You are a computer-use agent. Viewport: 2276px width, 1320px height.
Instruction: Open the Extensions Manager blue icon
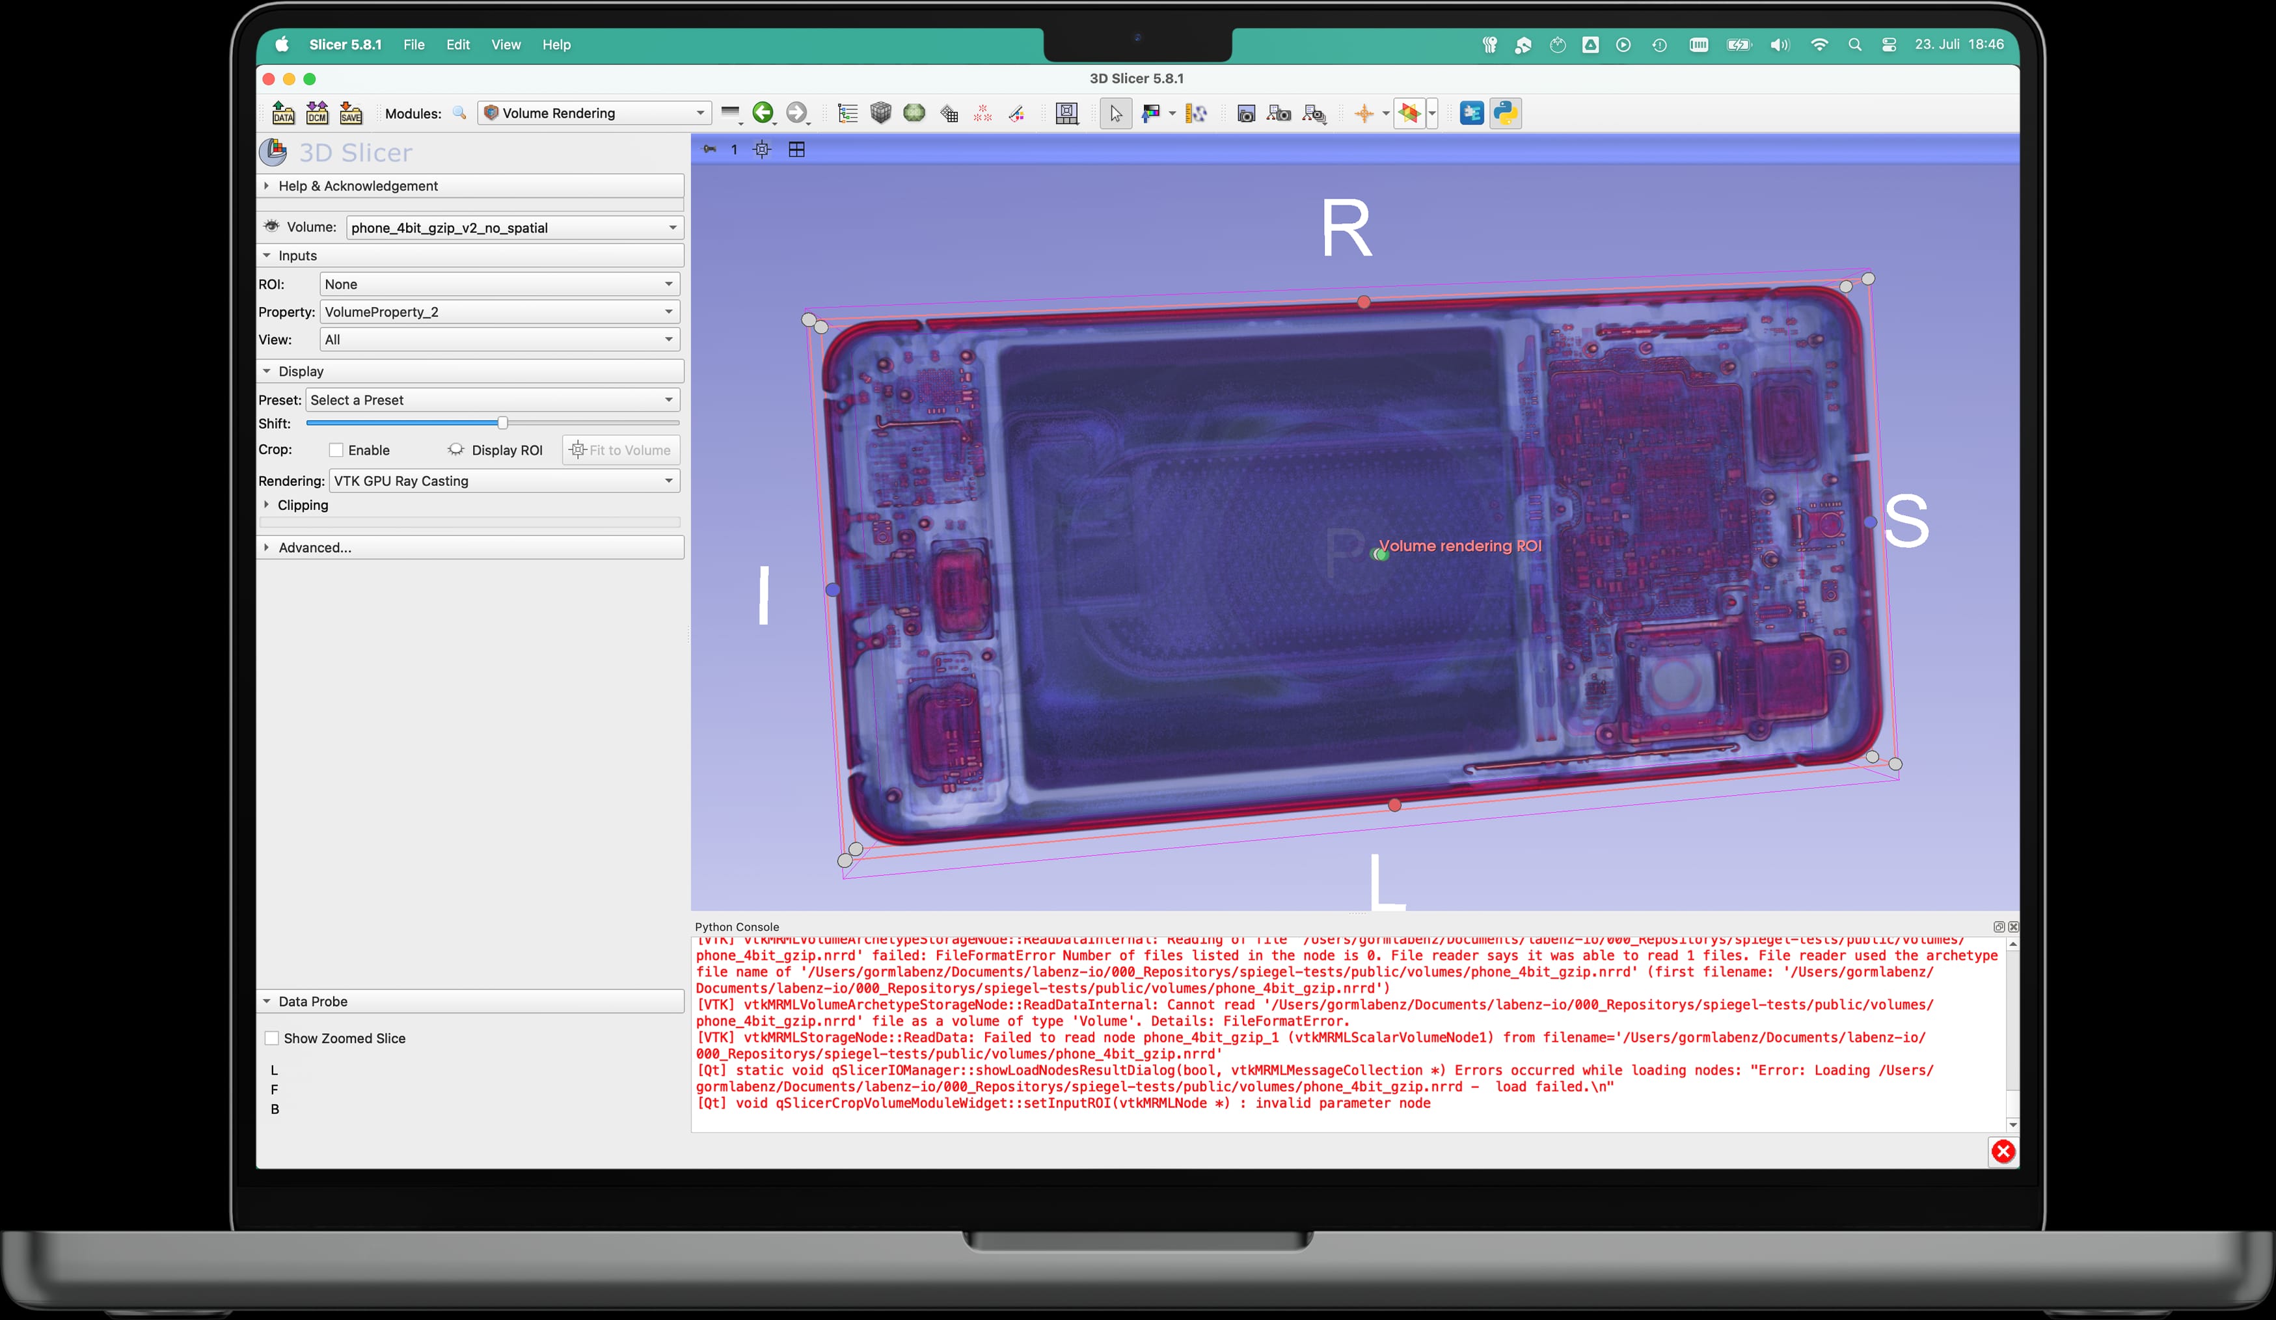[1471, 113]
